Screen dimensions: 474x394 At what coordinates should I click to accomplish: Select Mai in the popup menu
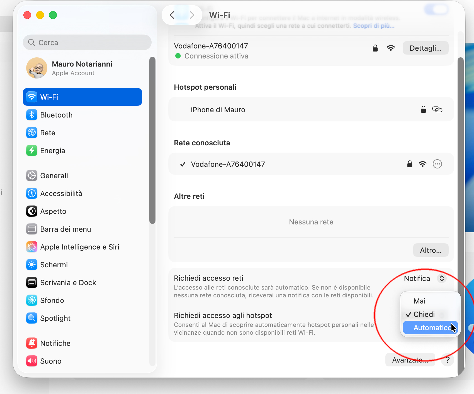430,301
